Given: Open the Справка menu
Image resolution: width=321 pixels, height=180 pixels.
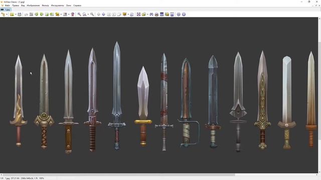Looking at the screenshot, I should click(77, 5).
